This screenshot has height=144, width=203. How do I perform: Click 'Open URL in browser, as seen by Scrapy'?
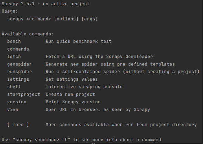[x=98, y=109]
